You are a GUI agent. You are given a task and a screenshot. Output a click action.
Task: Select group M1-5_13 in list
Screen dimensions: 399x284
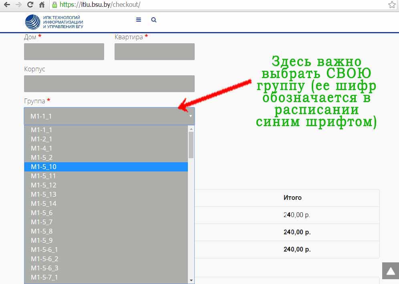[x=106, y=194]
